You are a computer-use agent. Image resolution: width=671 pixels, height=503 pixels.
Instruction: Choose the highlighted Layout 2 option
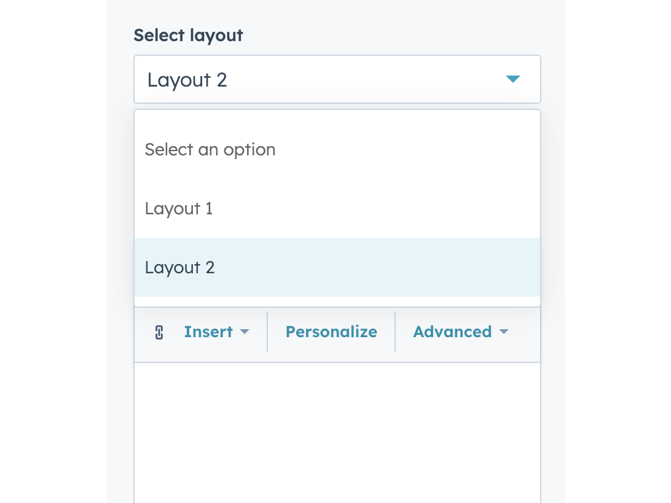click(179, 267)
